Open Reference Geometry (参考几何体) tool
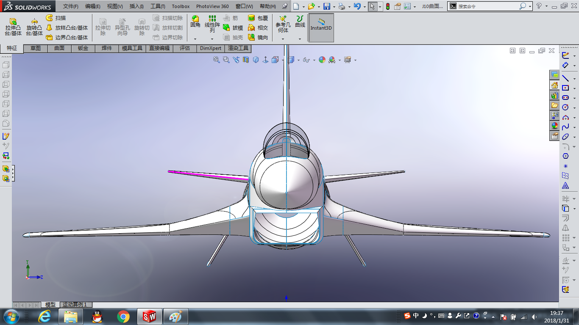Viewport: 579px width, 325px height. pos(283,24)
